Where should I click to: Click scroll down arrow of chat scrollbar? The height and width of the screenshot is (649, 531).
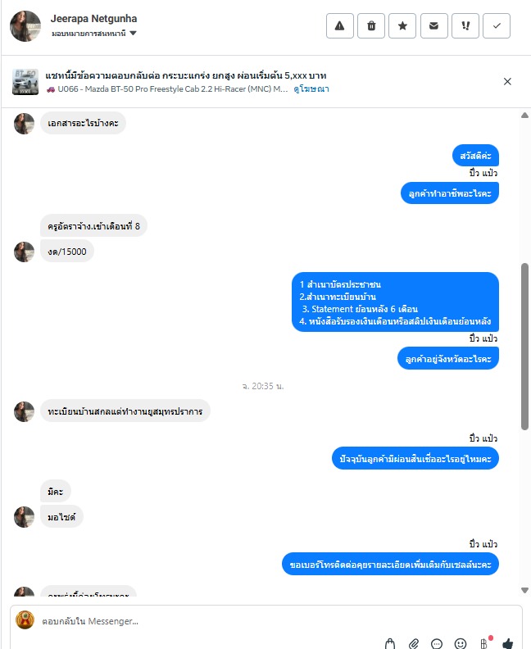524,590
